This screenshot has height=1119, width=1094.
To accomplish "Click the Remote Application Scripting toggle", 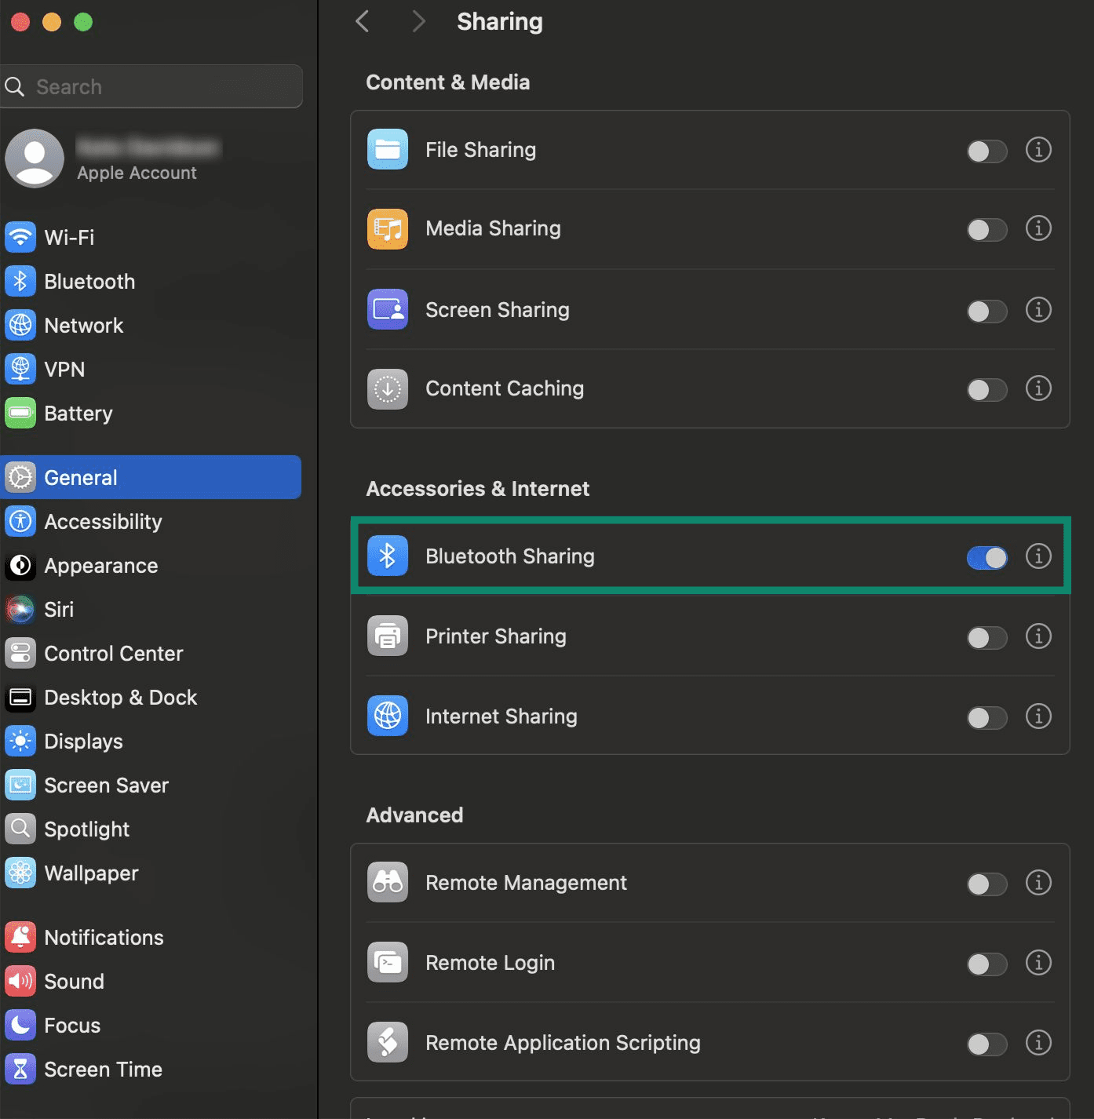I will 986,1044.
